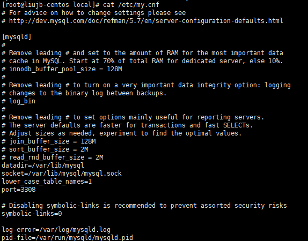This screenshot has height=241, width=308.
Task: Click the 'changes to the binary log' comment
Action: click(84, 93)
